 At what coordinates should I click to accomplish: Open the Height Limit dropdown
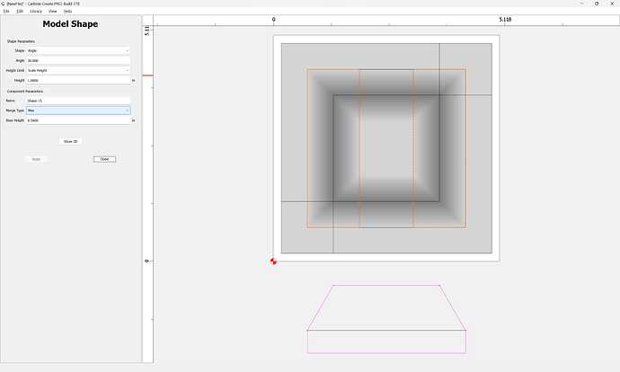(x=78, y=70)
